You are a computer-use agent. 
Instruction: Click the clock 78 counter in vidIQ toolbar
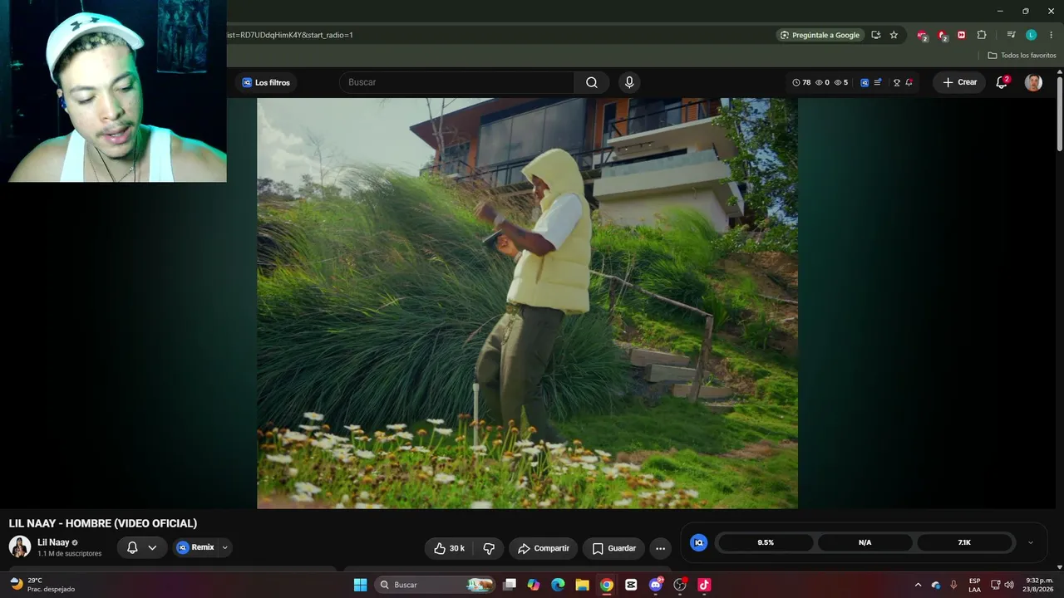pos(801,82)
